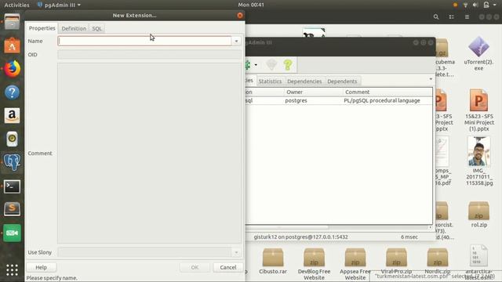This screenshot has width=502, height=282.
Task: Show Applications grid in the dock
Action: (x=12, y=269)
